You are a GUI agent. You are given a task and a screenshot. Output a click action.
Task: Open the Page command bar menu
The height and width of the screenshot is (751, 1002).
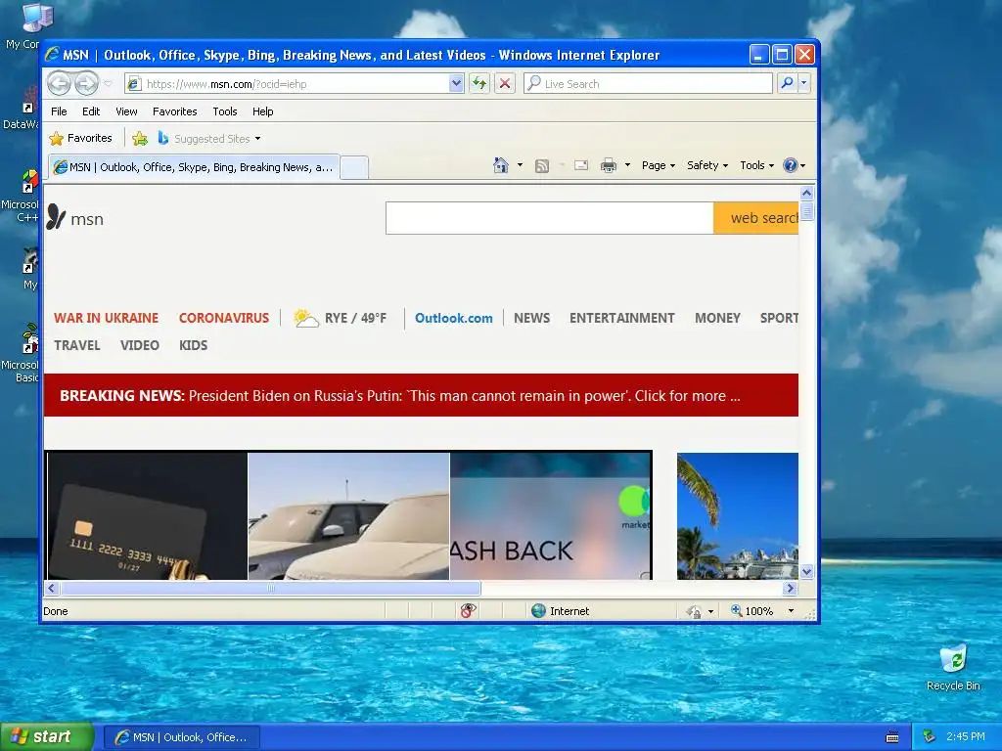pyautogui.click(x=659, y=165)
